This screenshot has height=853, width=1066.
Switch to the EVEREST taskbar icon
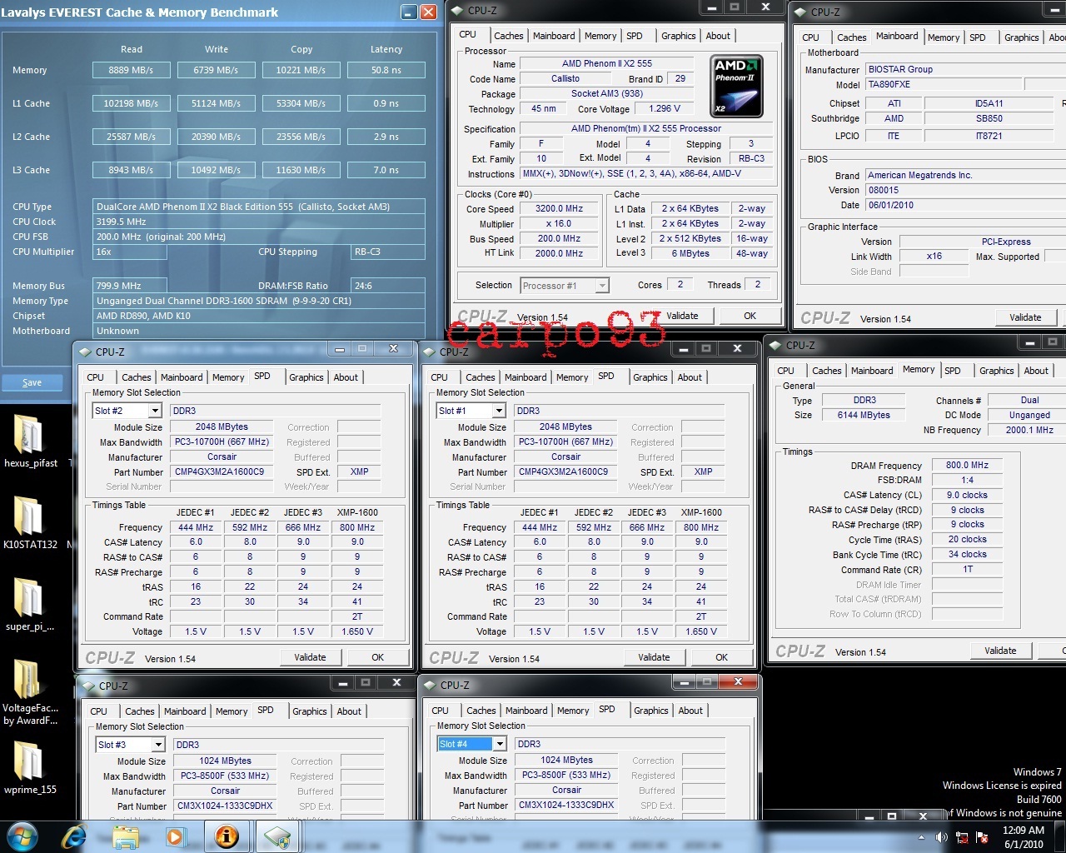pos(227,836)
